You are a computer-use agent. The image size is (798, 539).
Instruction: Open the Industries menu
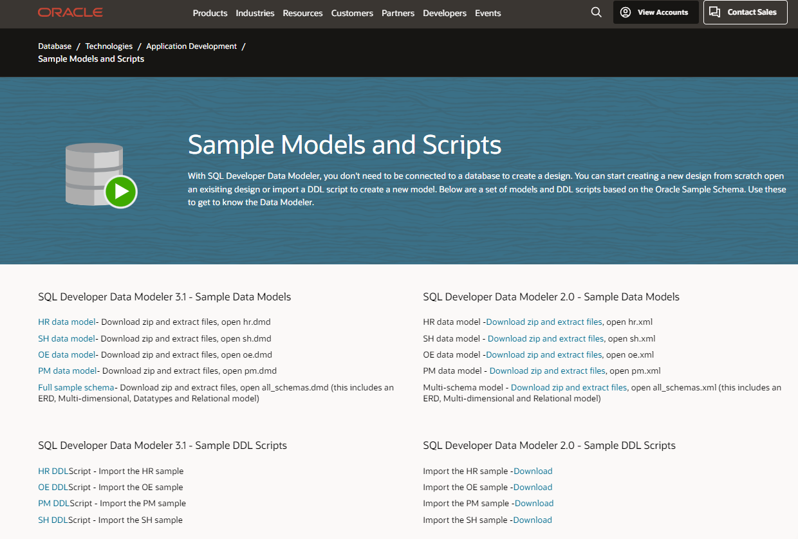coord(255,13)
